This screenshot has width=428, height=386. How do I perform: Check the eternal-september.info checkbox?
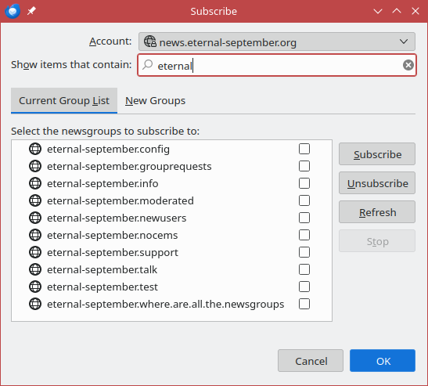tap(304, 183)
